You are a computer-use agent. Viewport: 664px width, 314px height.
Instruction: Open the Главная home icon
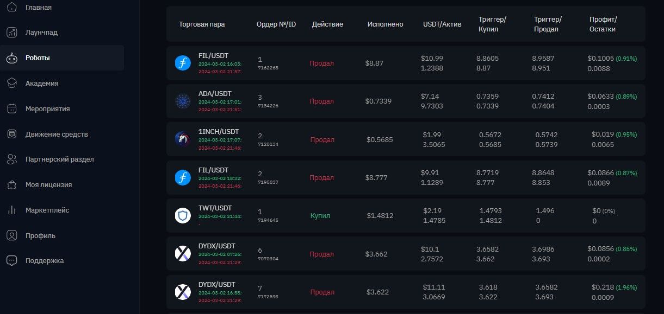coord(12,7)
